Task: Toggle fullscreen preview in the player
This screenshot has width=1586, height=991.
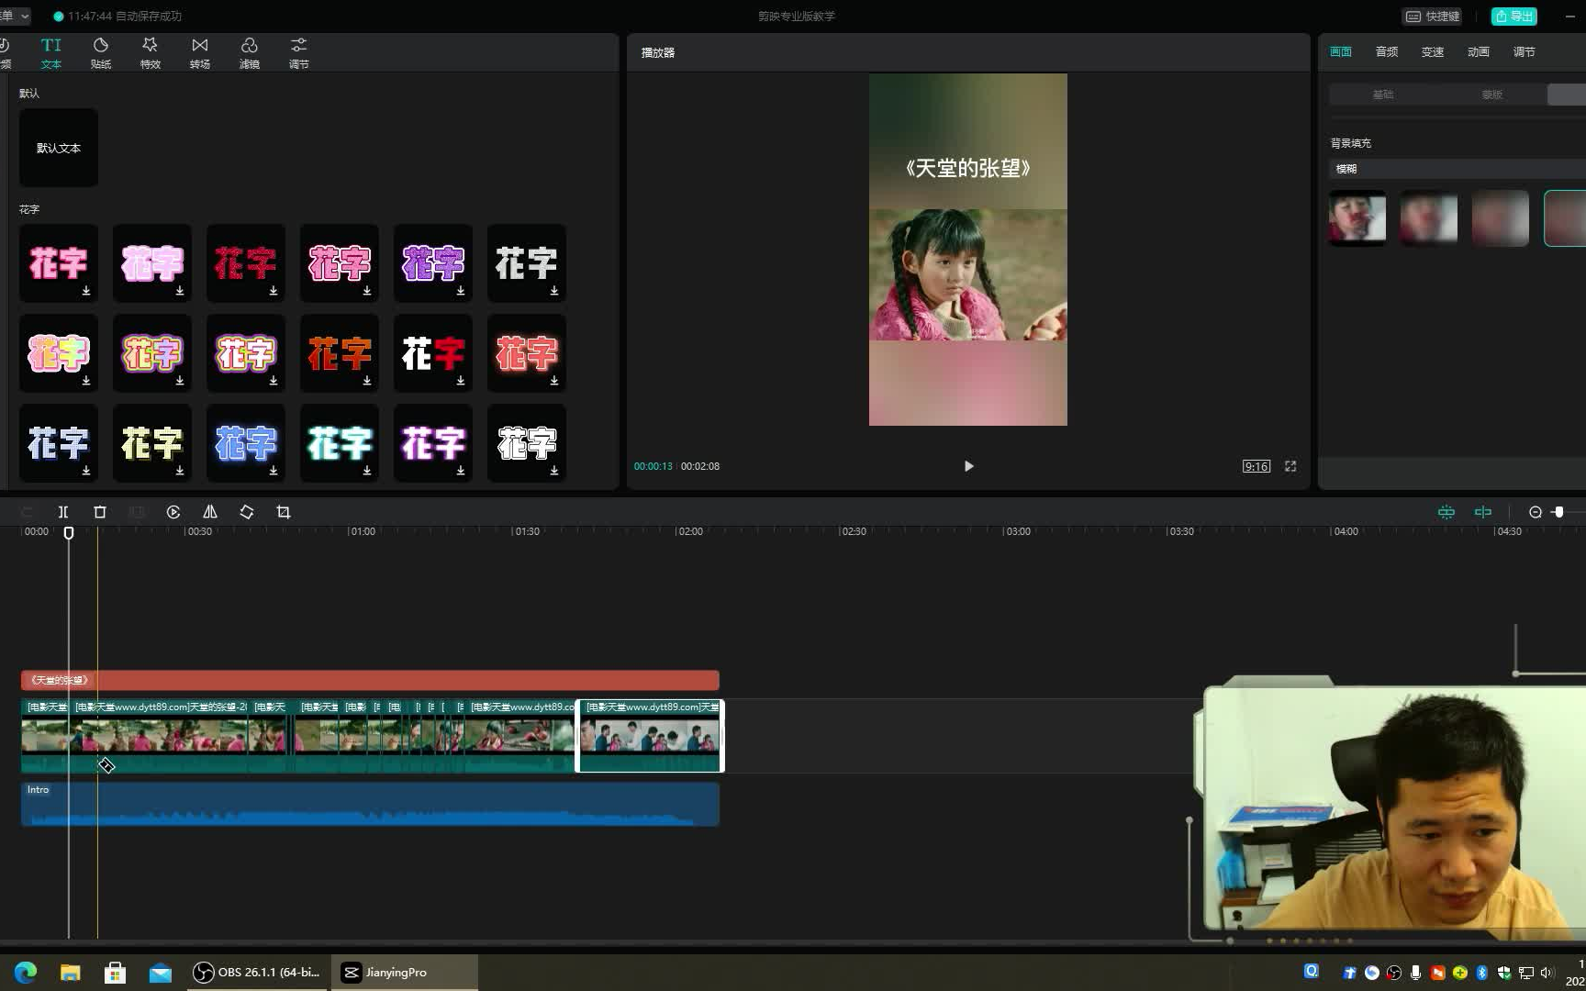Action: [x=1290, y=466]
